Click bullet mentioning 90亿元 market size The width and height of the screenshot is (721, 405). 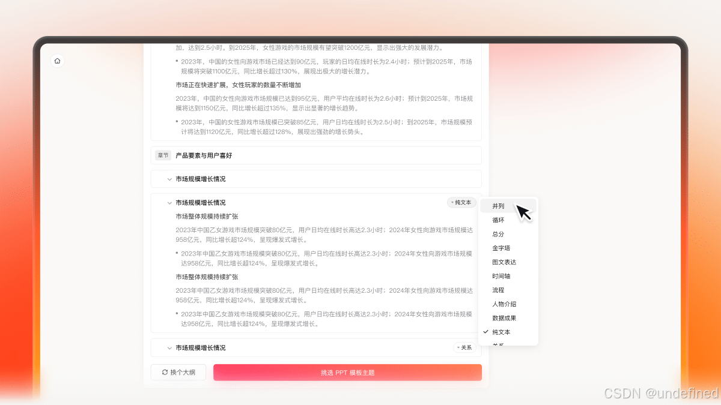(x=326, y=66)
